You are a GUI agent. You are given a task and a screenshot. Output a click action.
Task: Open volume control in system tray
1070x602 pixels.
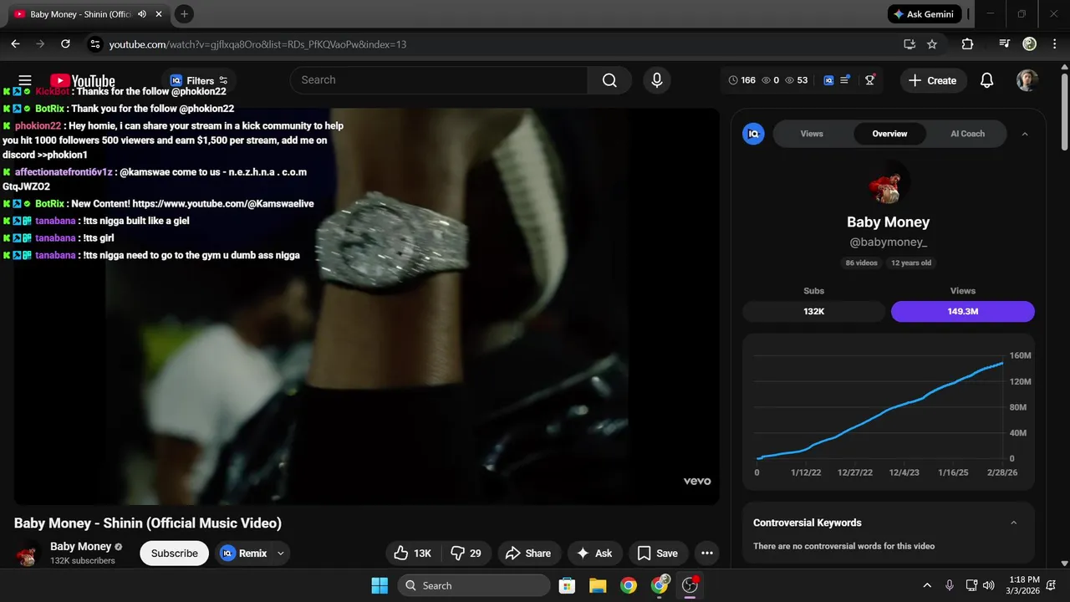[989, 585]
